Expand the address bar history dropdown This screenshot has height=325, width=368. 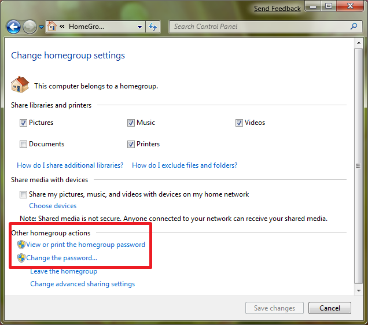tap(139, 27)
